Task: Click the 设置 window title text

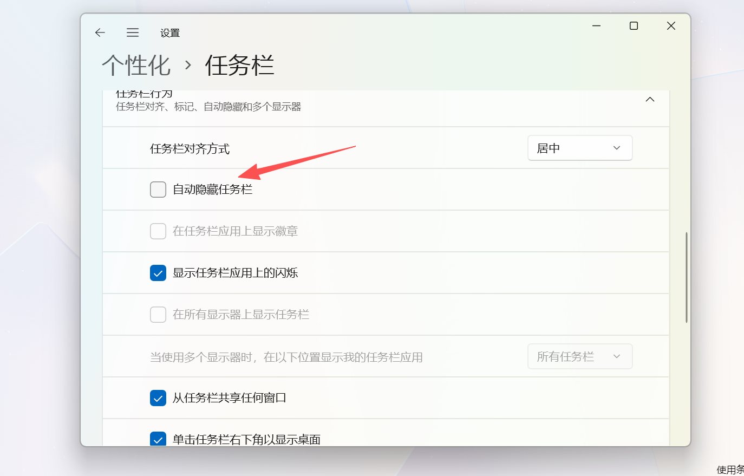Action: (x=170, y=33)
